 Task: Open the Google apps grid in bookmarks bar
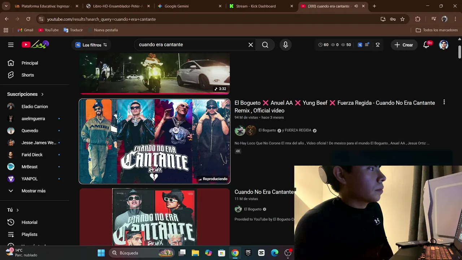coord(6,30)
